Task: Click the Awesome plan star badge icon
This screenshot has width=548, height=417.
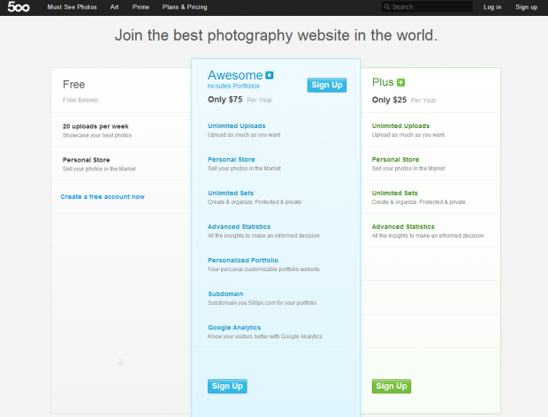Action: pyautogui.click(x=270, y=75)
